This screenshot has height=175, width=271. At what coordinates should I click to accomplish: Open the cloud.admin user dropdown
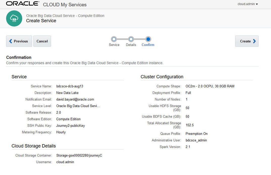click(x=248, y=4)
